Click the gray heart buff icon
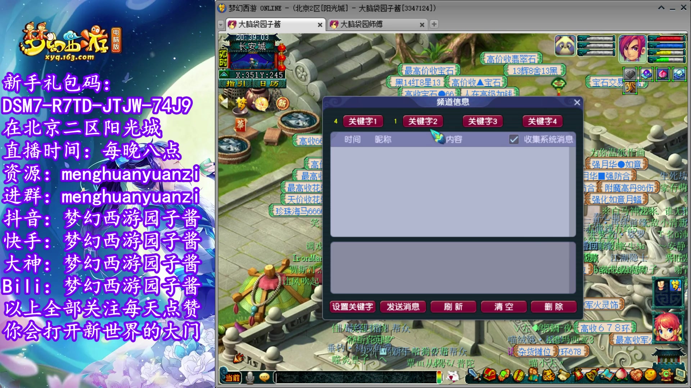The image size is (691, 388). click(630, 74)
